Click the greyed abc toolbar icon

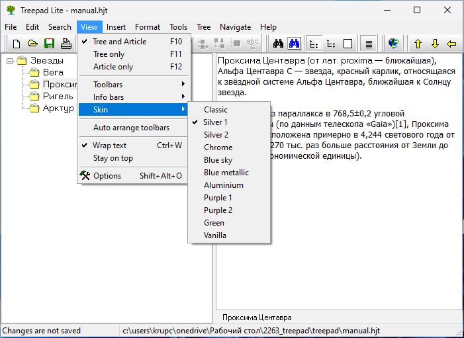pos(252,44)
